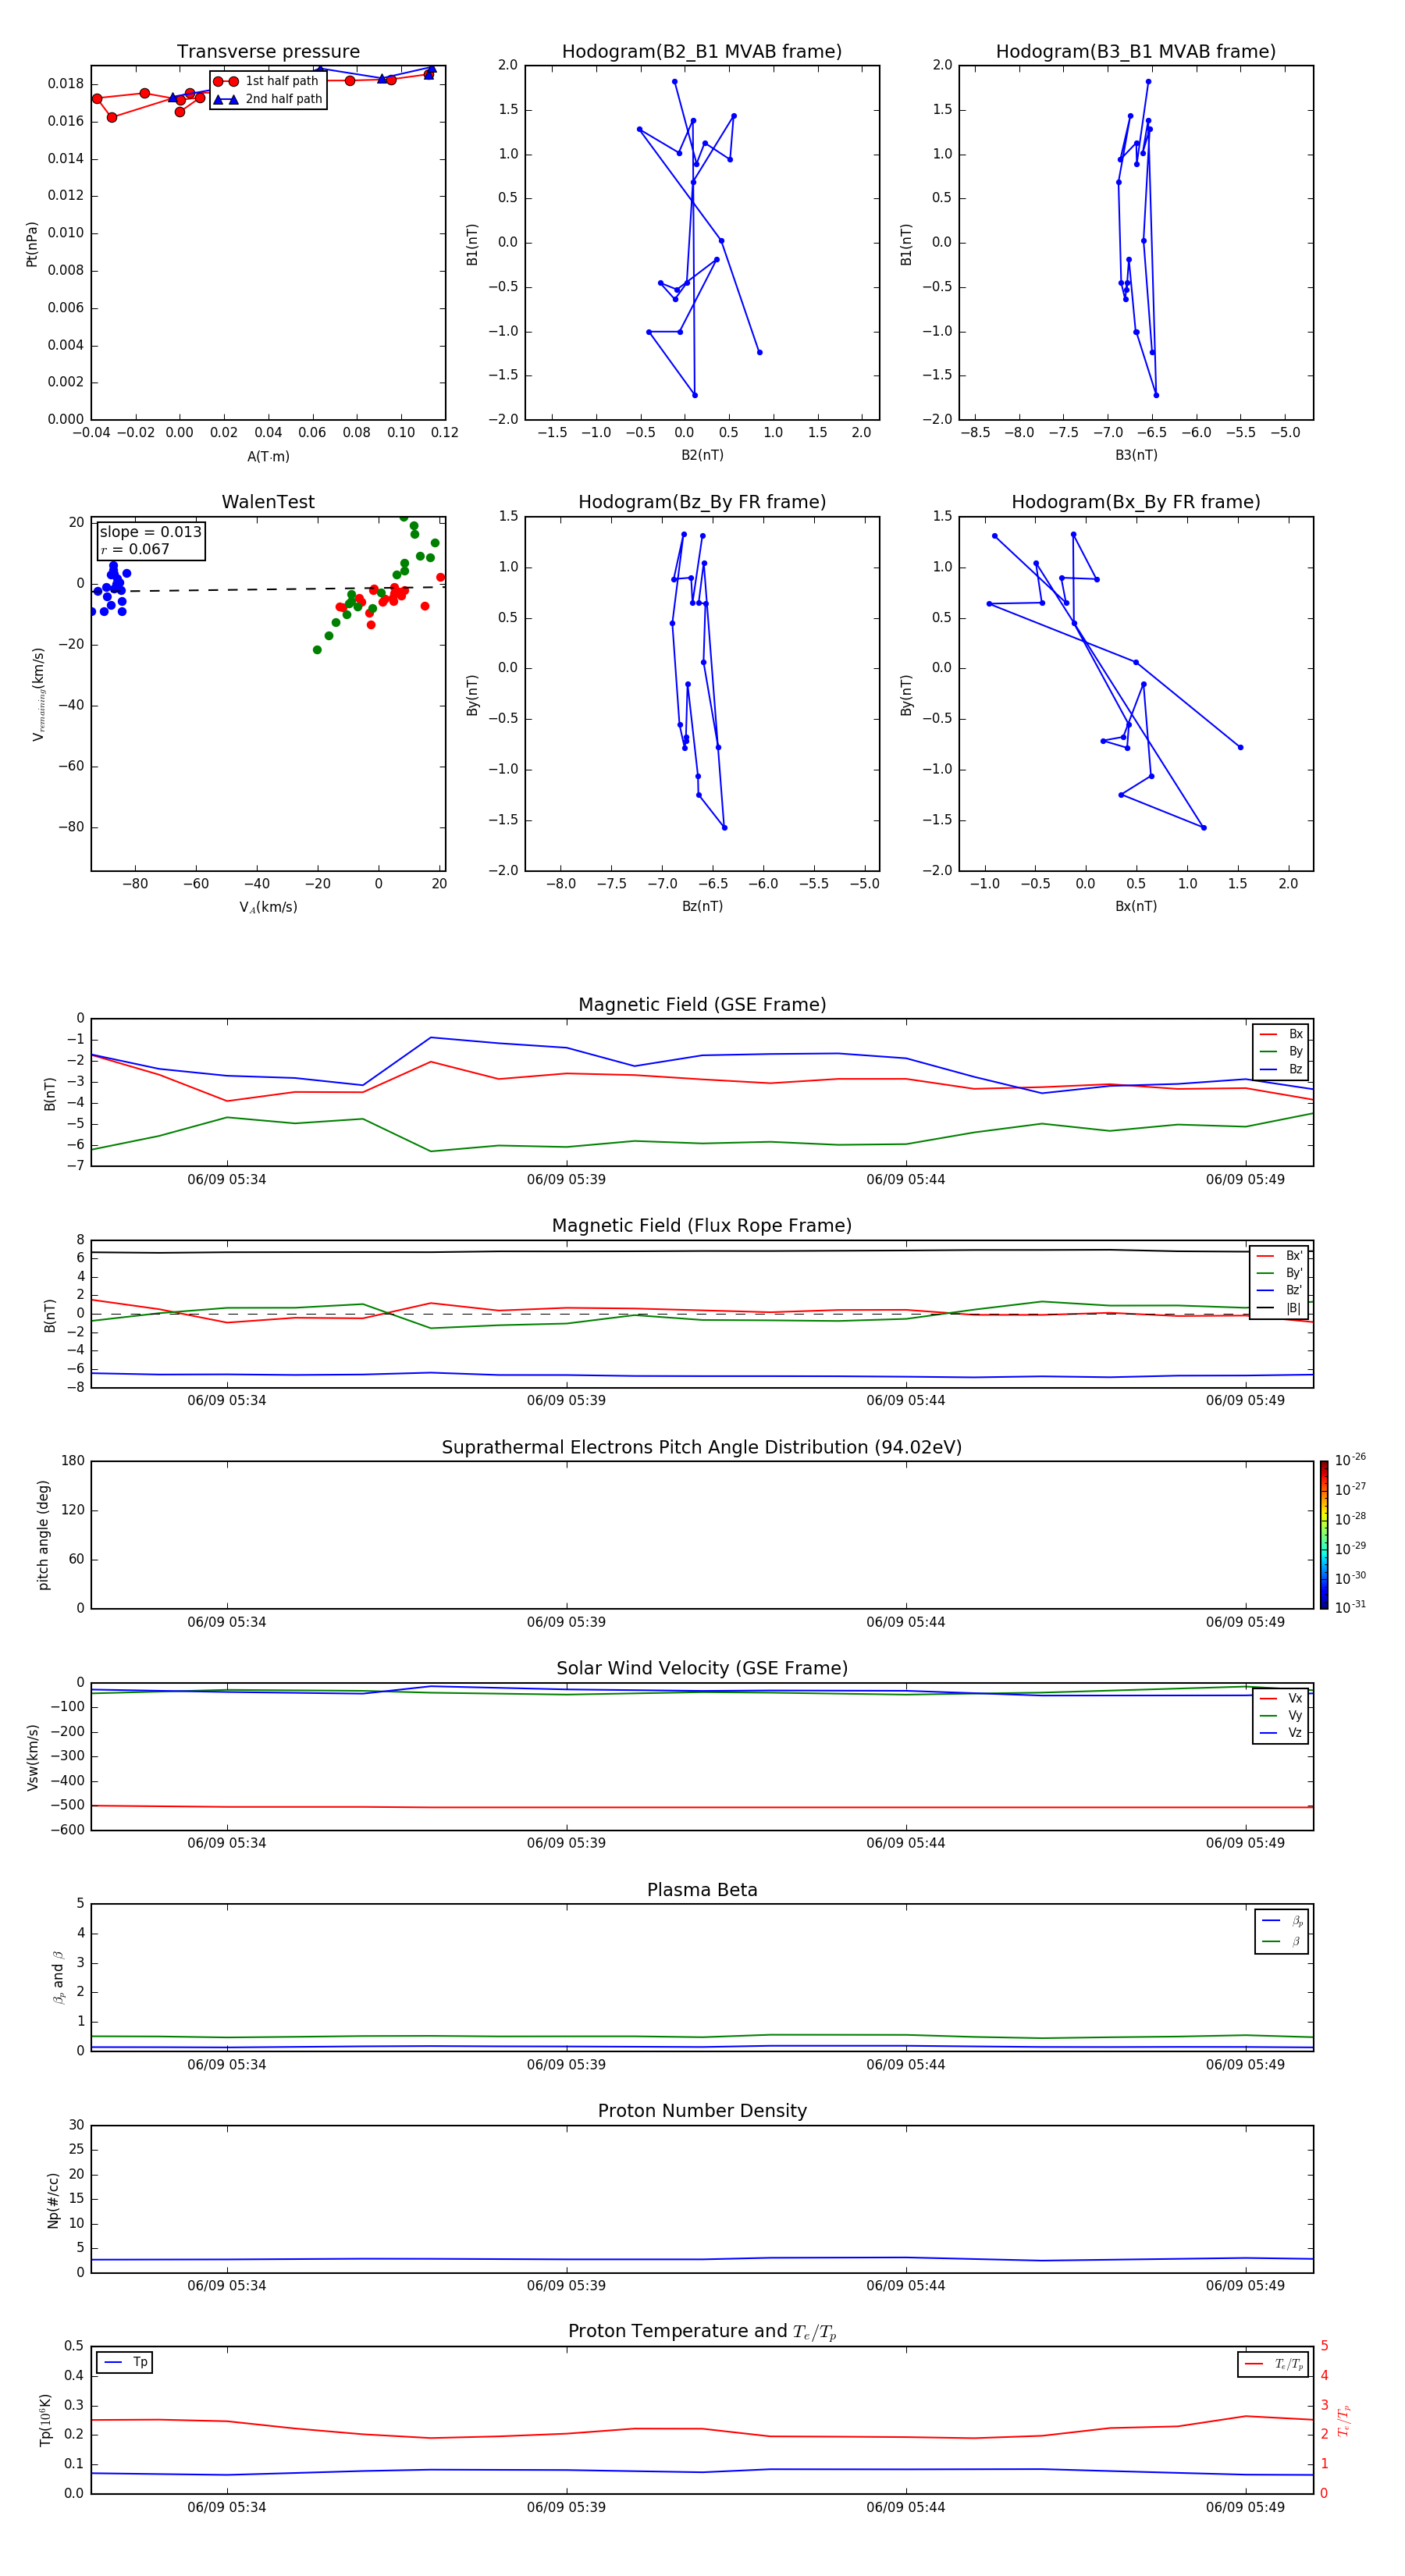Click the "r = 0.067" annotation
Viewport: 1405px width, 2576px height.
(x=135, y=549)
